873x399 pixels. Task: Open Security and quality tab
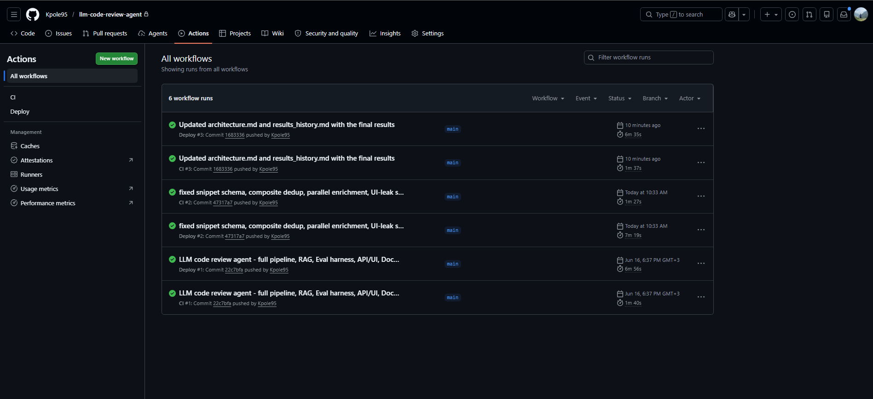click(326, 33)
